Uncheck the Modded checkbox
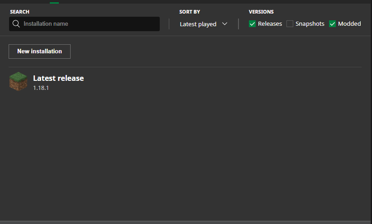The height and width of the screenshot is (224, 372). coord(332,23)
